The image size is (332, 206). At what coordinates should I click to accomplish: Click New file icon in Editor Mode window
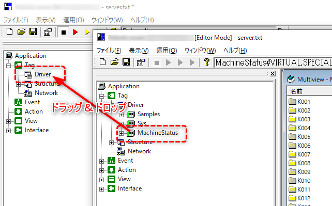tap(103, 62)
